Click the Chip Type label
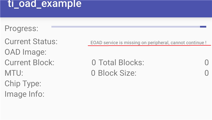The width and height of the screenshot is (212, 120). point(23,84)
